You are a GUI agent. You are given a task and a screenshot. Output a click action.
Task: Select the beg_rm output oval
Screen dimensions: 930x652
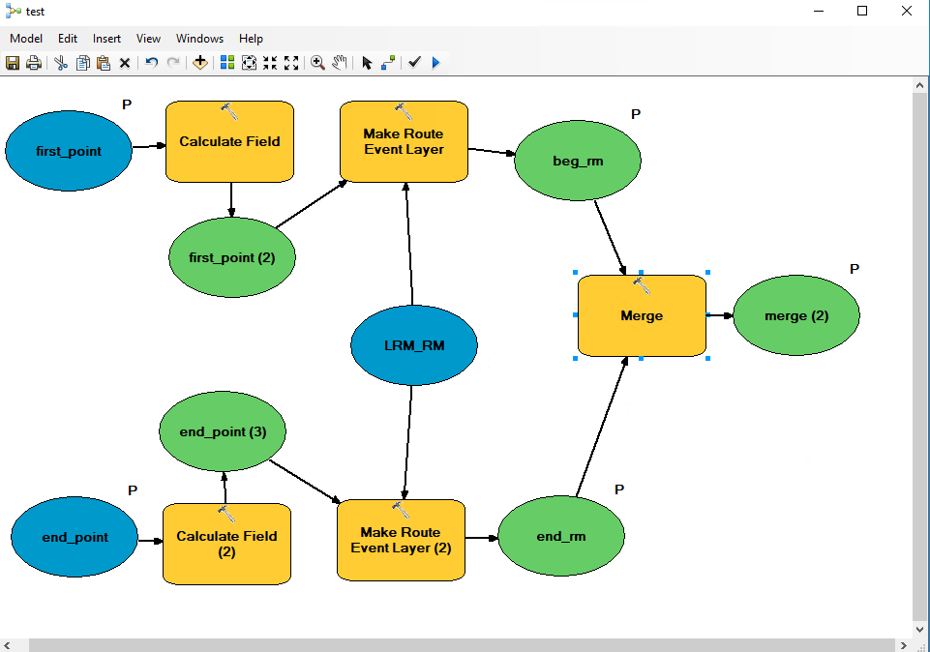(578, 161)
